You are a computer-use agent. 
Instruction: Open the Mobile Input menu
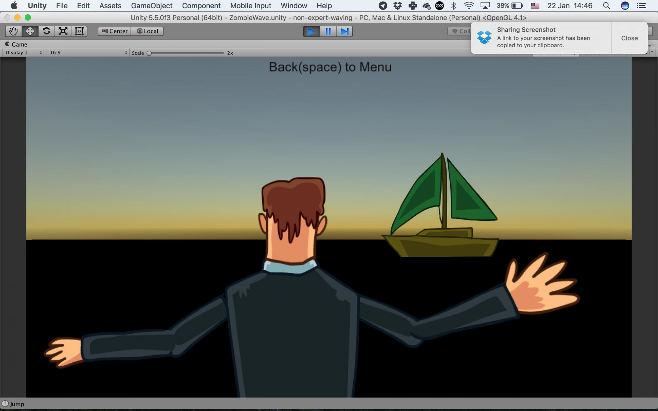pos(251,6)
